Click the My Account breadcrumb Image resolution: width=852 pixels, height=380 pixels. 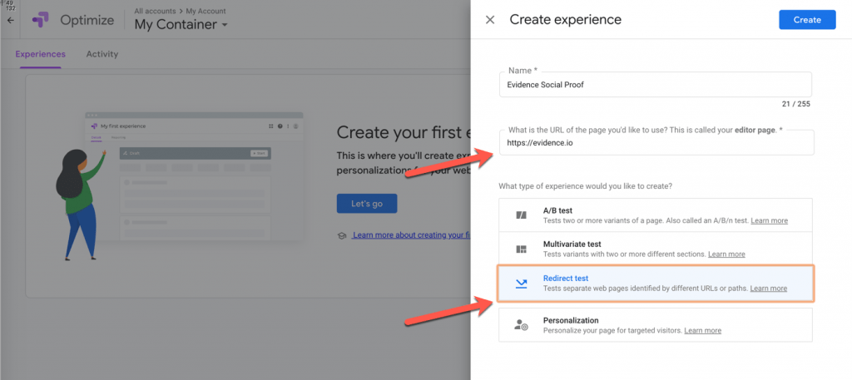click(205, 11)
